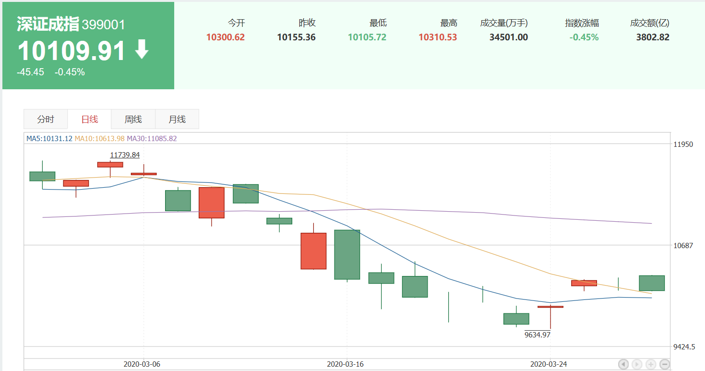Click the candlestick marked with high 11739.84
Screen dimensions: 705x371
(x=110, y=165)
